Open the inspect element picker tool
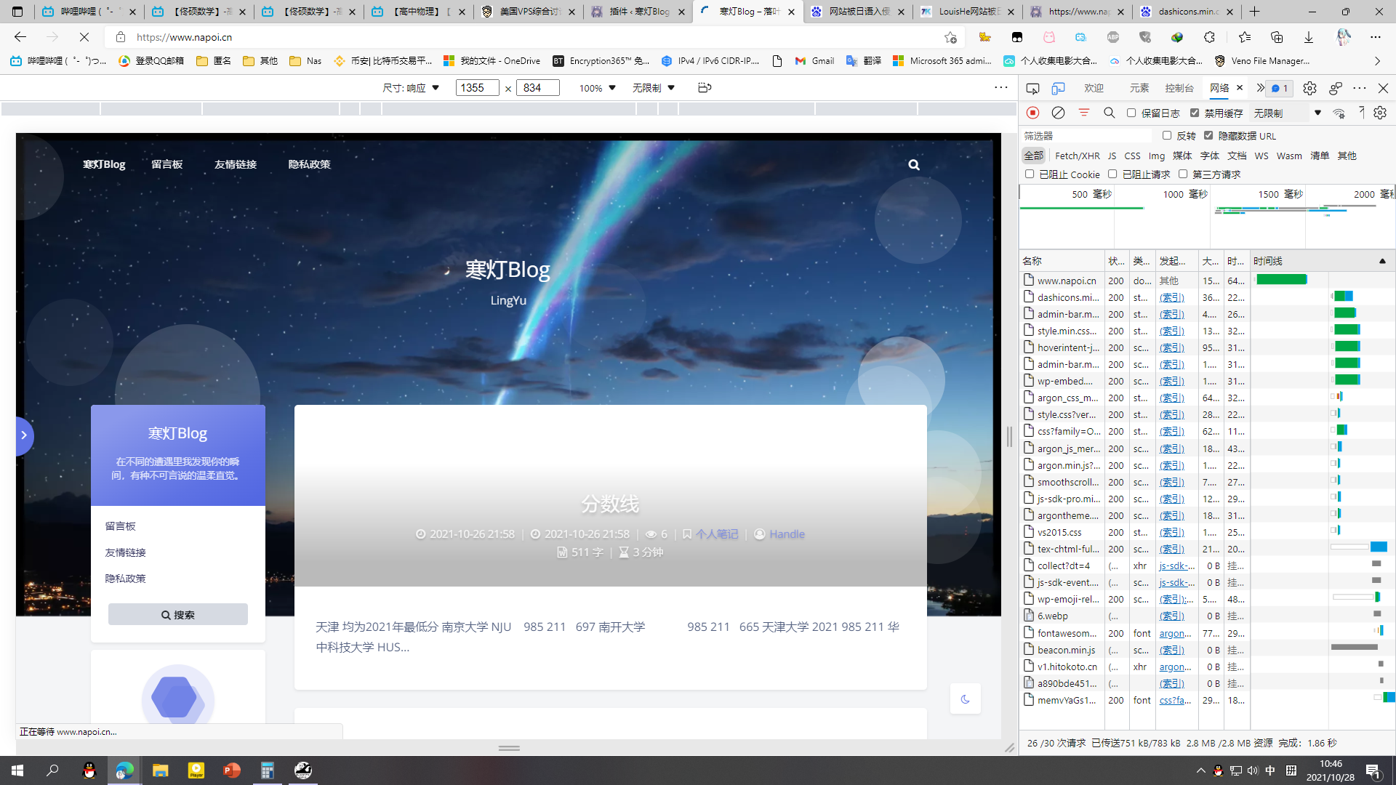This screenshot has height=785, width=1396. (x=1032, y=88)
